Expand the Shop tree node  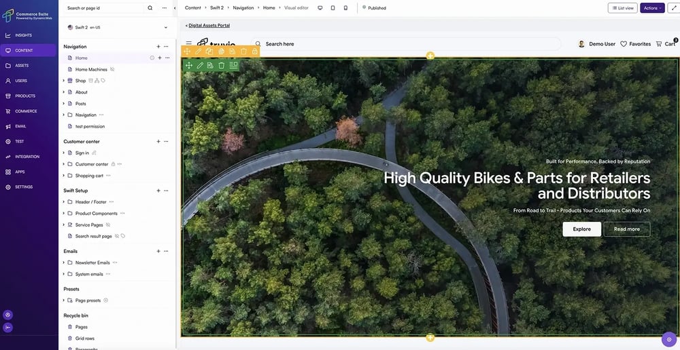(x=64, y=81)
